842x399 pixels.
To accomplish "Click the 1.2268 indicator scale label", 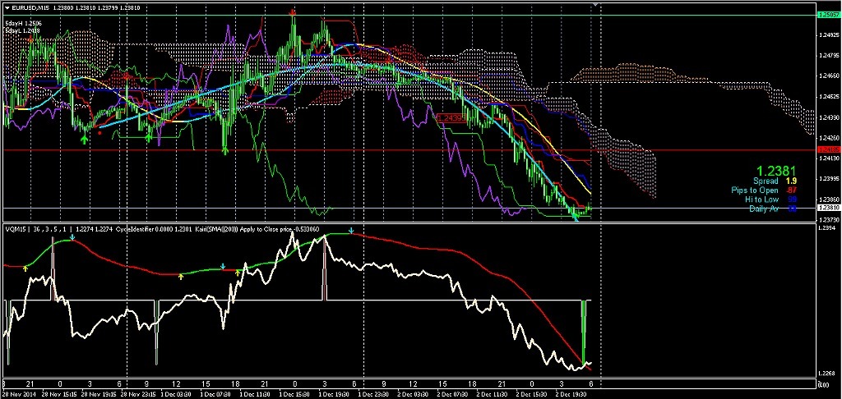I will click(826, 374).
